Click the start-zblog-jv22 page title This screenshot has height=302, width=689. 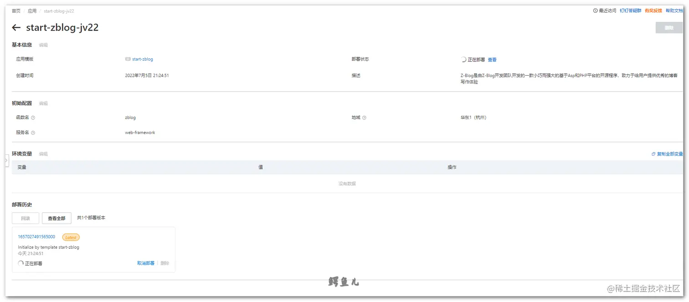point(62,28)
